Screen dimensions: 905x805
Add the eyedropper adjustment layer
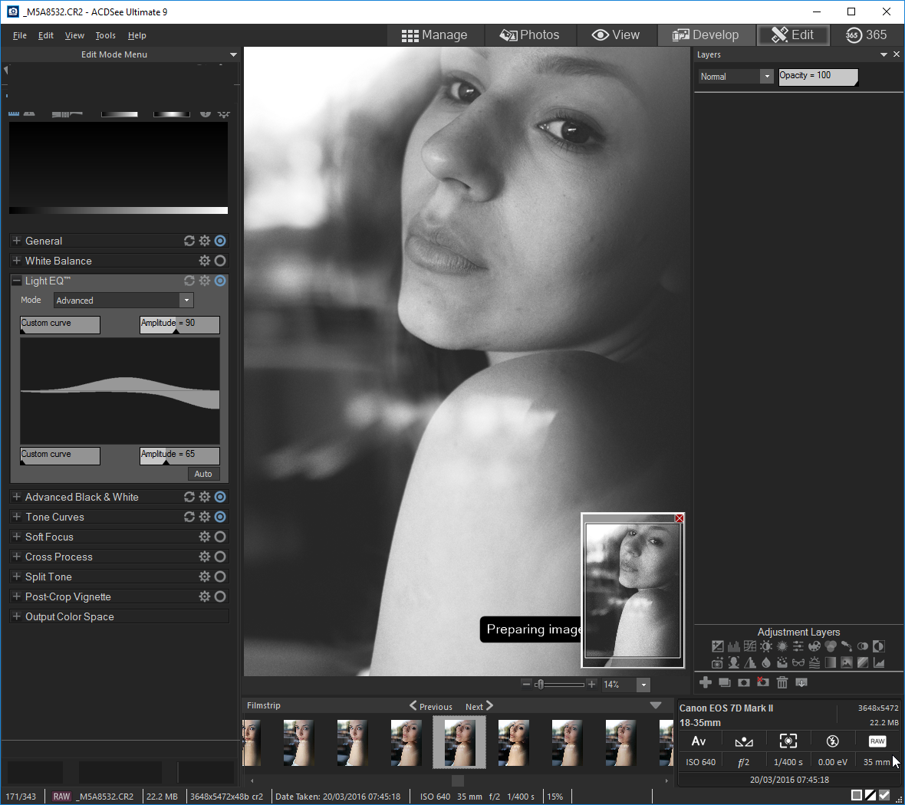coord(847,646)
